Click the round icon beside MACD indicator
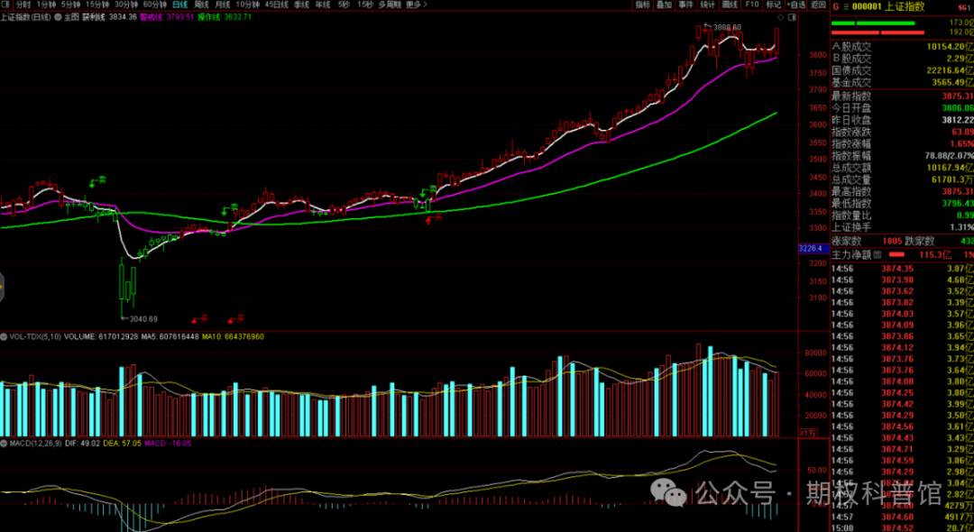This screenshot has height=532, width=974. tap(4, 445)
